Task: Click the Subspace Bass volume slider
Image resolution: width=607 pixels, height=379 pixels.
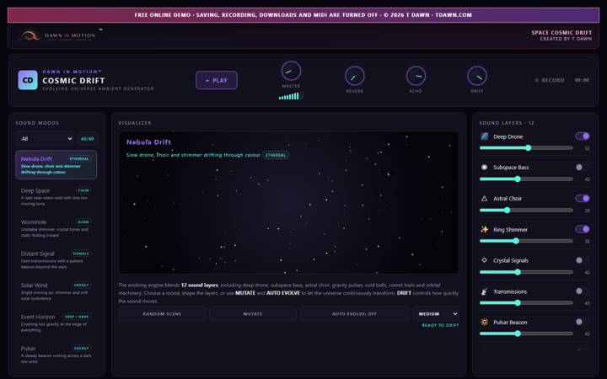Action: [526, 179]
